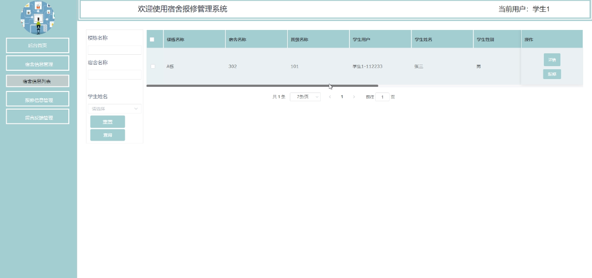Open the 学生姓名 请选择 dropdown
592x278 pixels.
[x=115, y=109]
